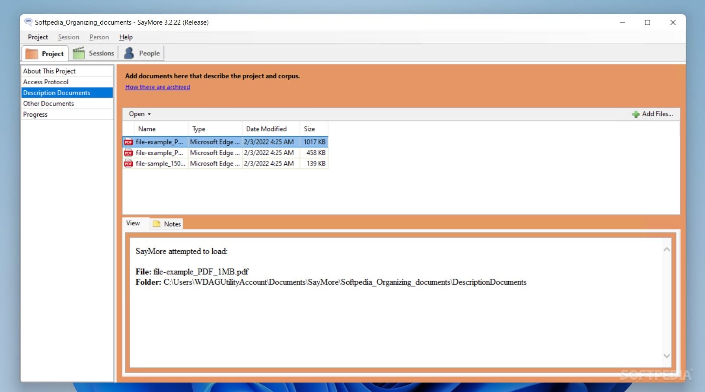
Task: Click the People silhouette icon
Action: (129, 53)
